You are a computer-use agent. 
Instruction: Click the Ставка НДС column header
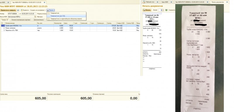tap(121, 23)
